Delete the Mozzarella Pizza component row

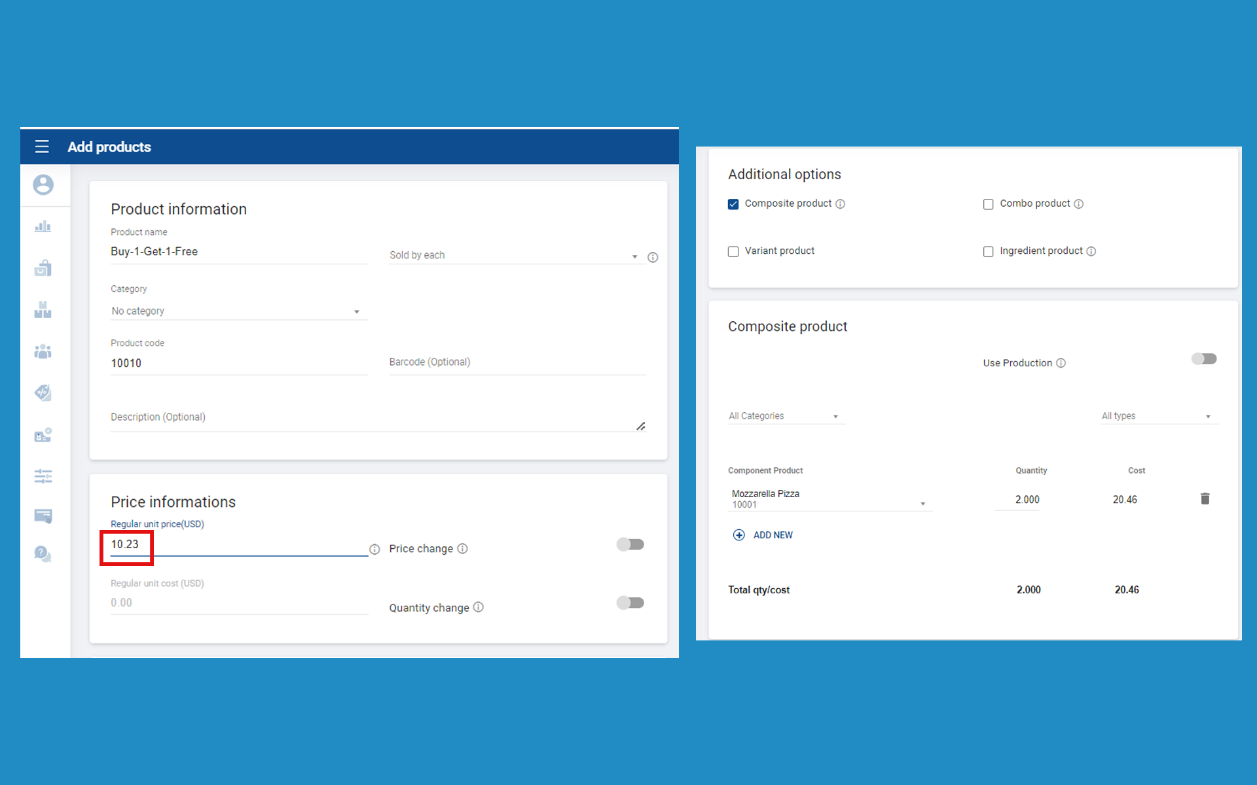click(x=1205, y=499)
